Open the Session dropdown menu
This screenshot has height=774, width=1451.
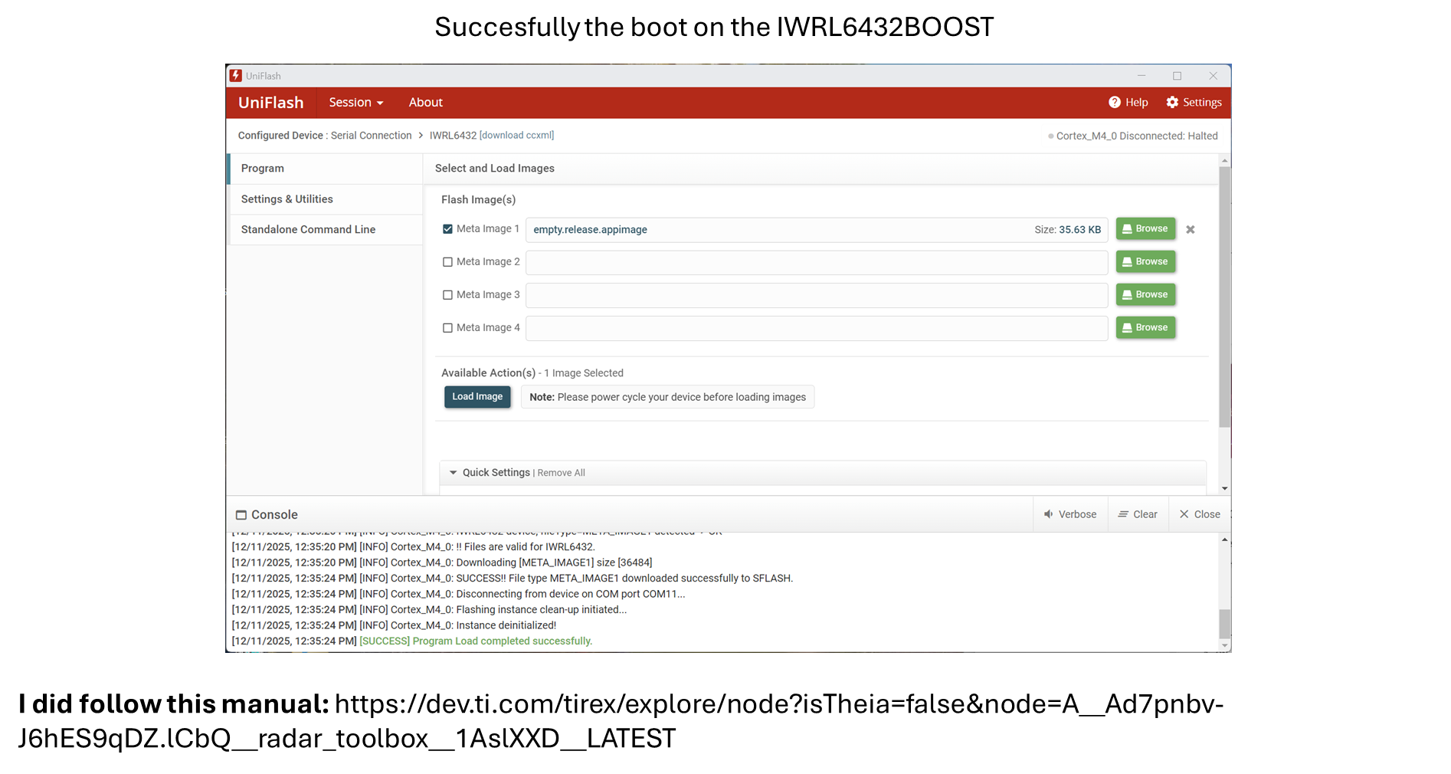click(x=356, y=103)
